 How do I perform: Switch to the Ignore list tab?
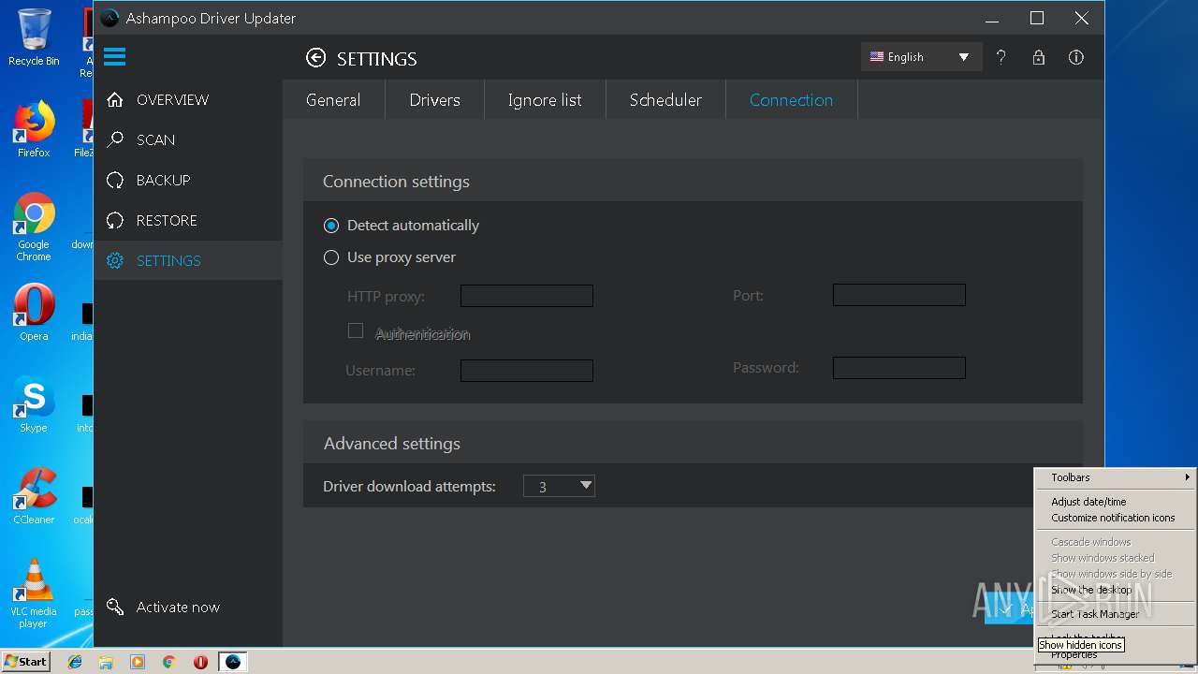545,99
